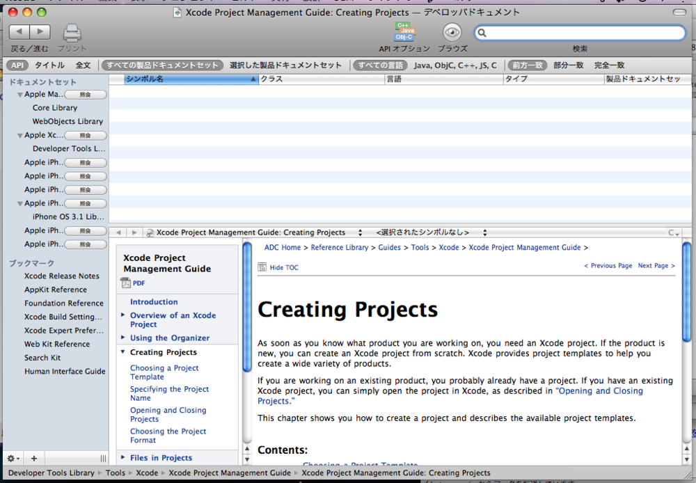Open ADC Home breadcrumb link
The image size is (696, 483).
click(x=283, y=247)
